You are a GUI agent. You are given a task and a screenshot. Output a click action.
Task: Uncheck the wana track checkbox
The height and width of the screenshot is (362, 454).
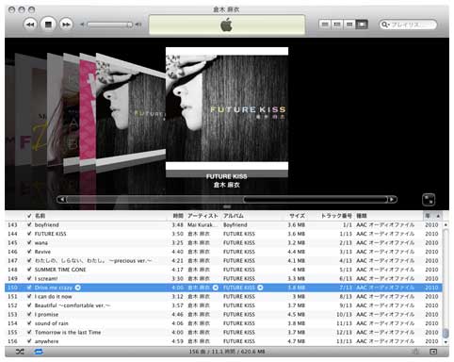click(29, 243)
